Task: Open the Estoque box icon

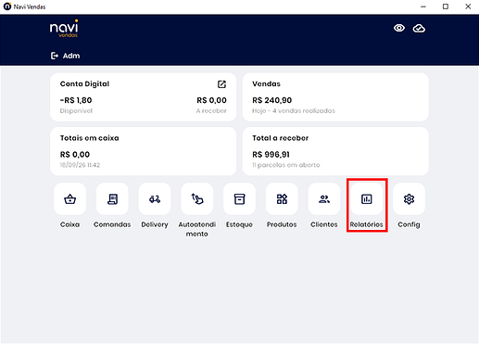Action: point(239,199)
